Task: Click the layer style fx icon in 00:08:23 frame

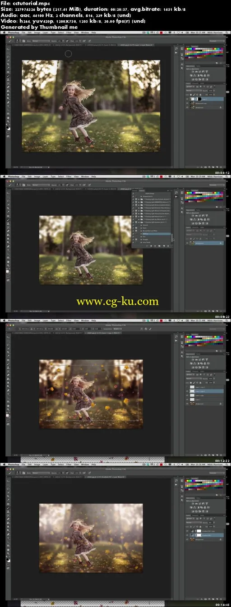Action: [x=202, y=311]
